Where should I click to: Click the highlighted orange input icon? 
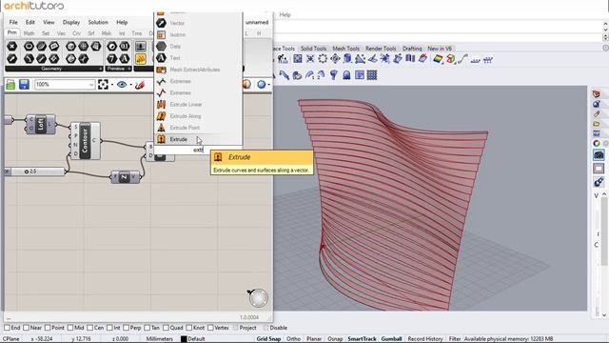click(141, 59)
